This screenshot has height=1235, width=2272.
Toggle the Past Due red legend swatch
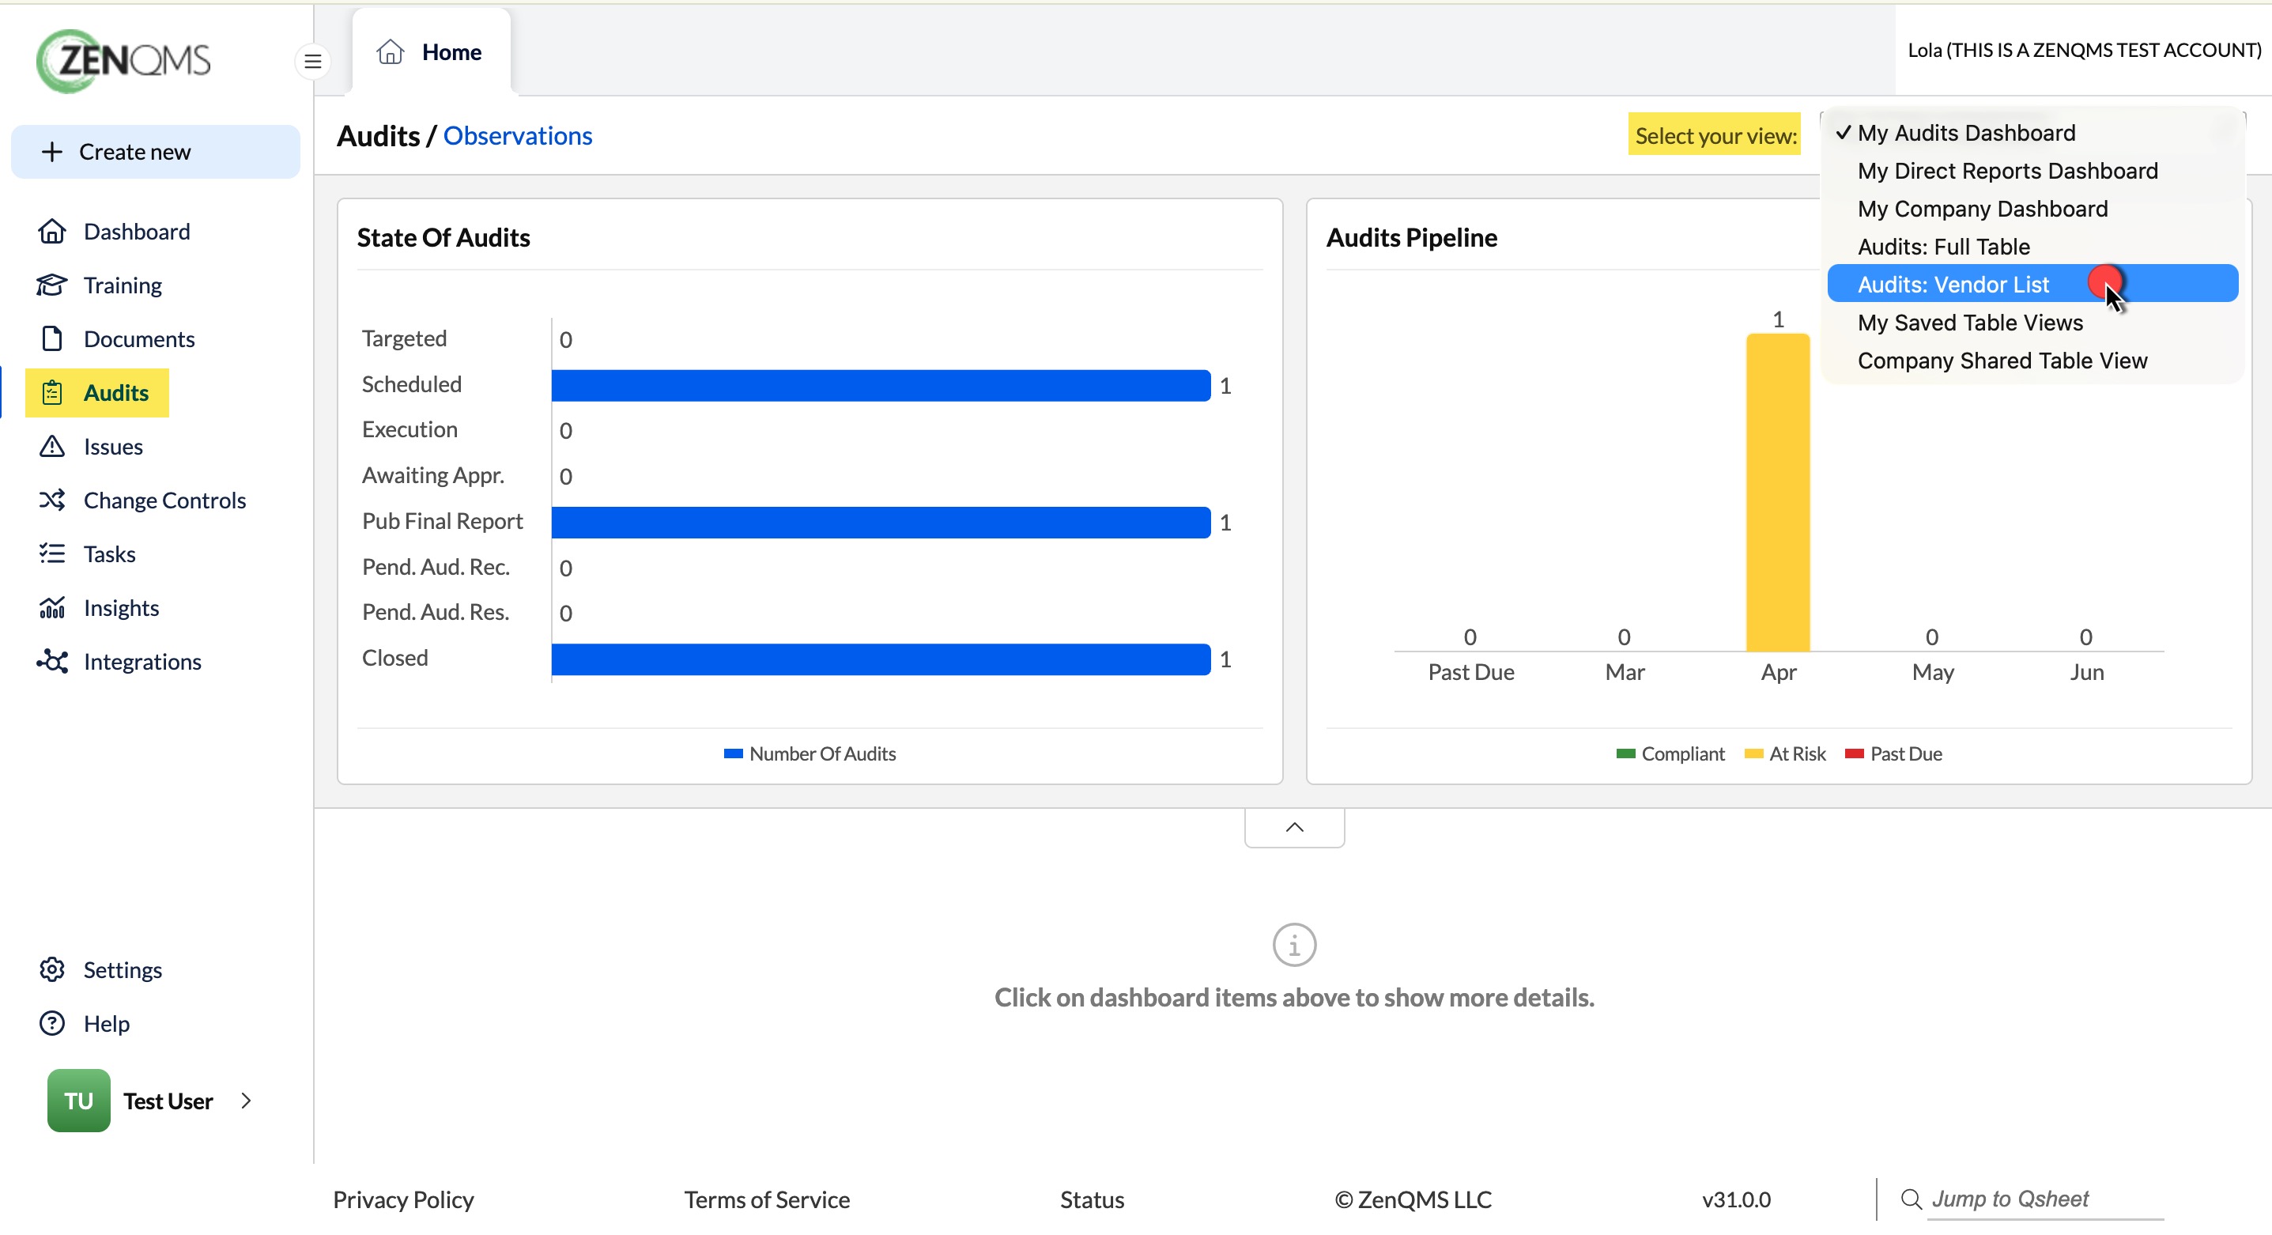coord(1854,754)
